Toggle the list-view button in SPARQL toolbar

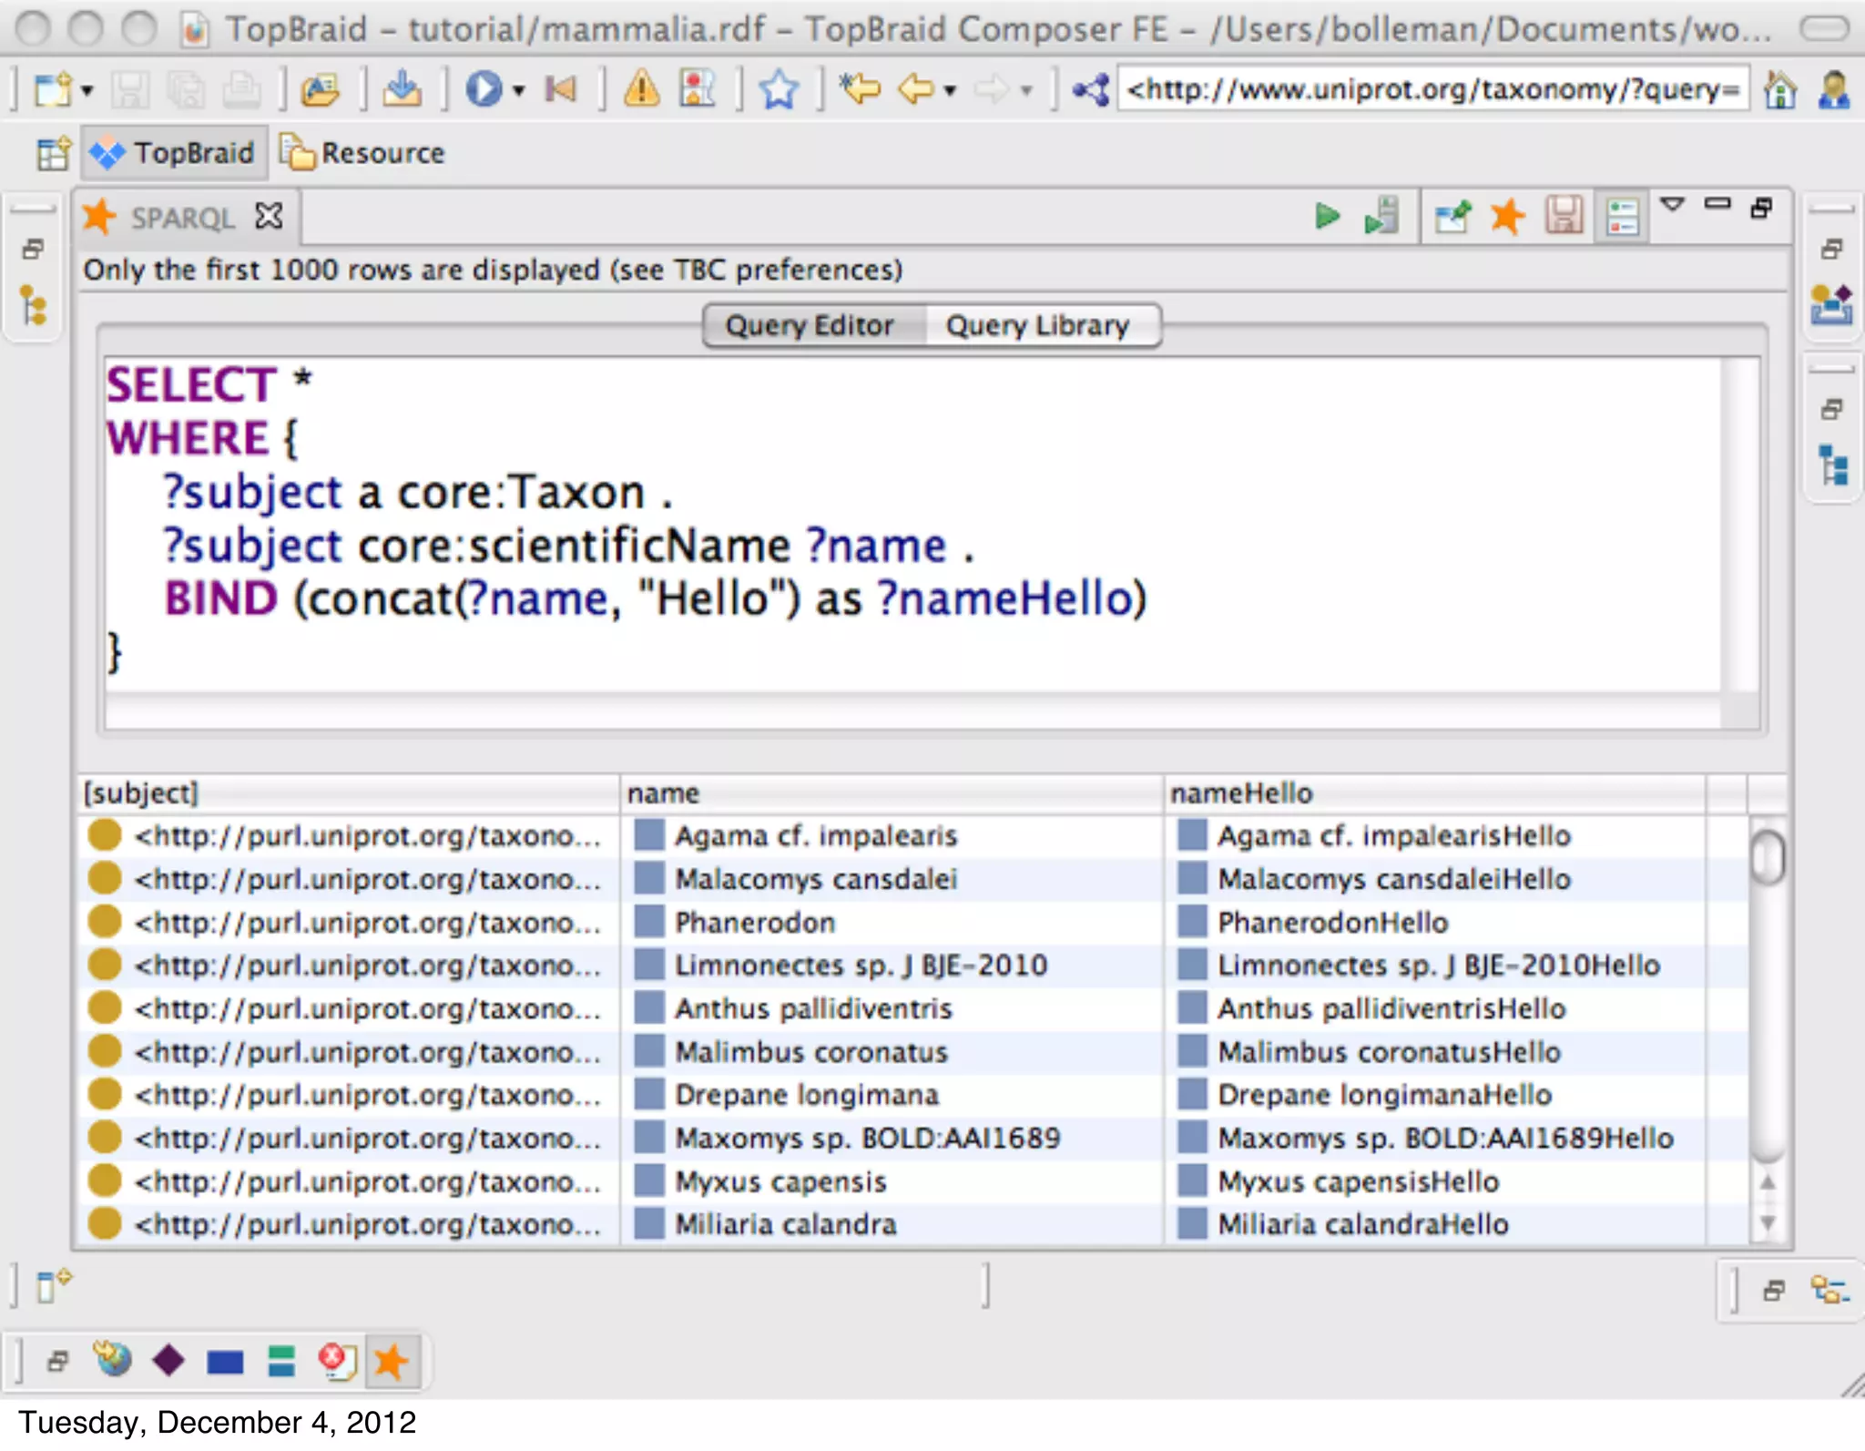point(1623,217)
